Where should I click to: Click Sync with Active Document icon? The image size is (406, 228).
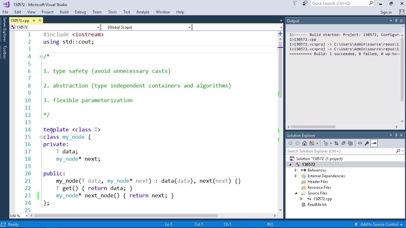(336, 143)
